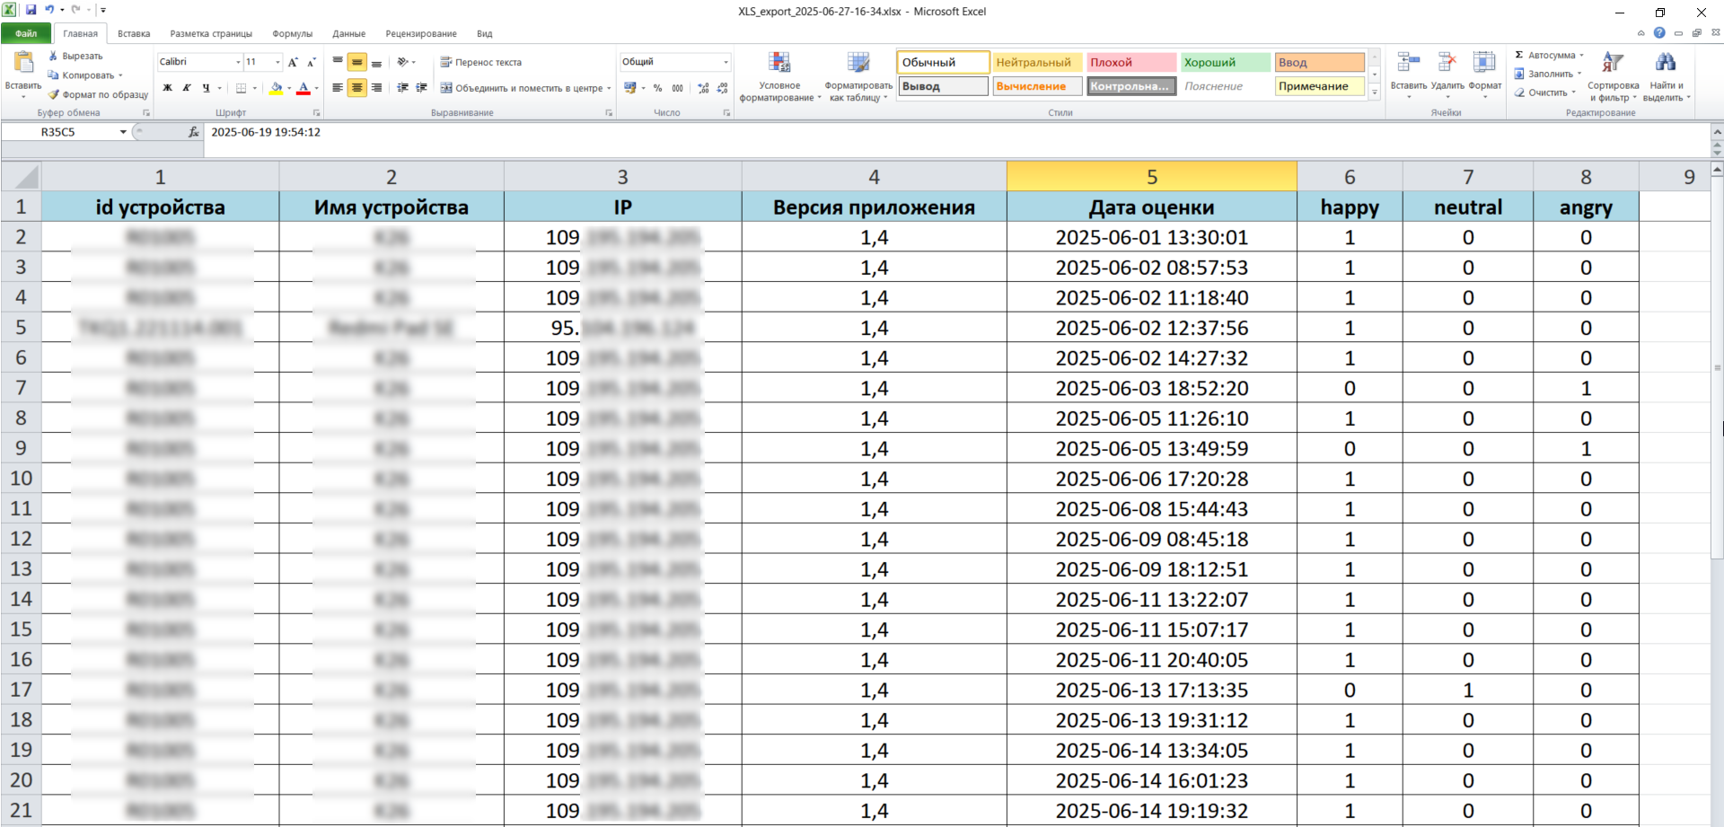Open number format Общий dropdown
Screen dimensions: 1724x827
[726, 62]
